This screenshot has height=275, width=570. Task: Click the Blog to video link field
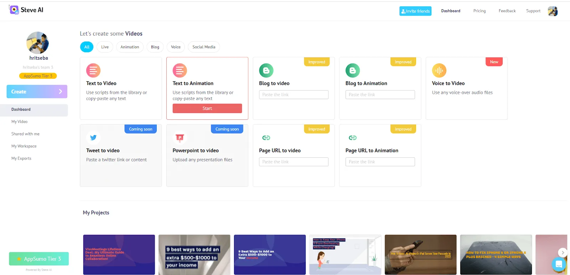pos(294,95)
